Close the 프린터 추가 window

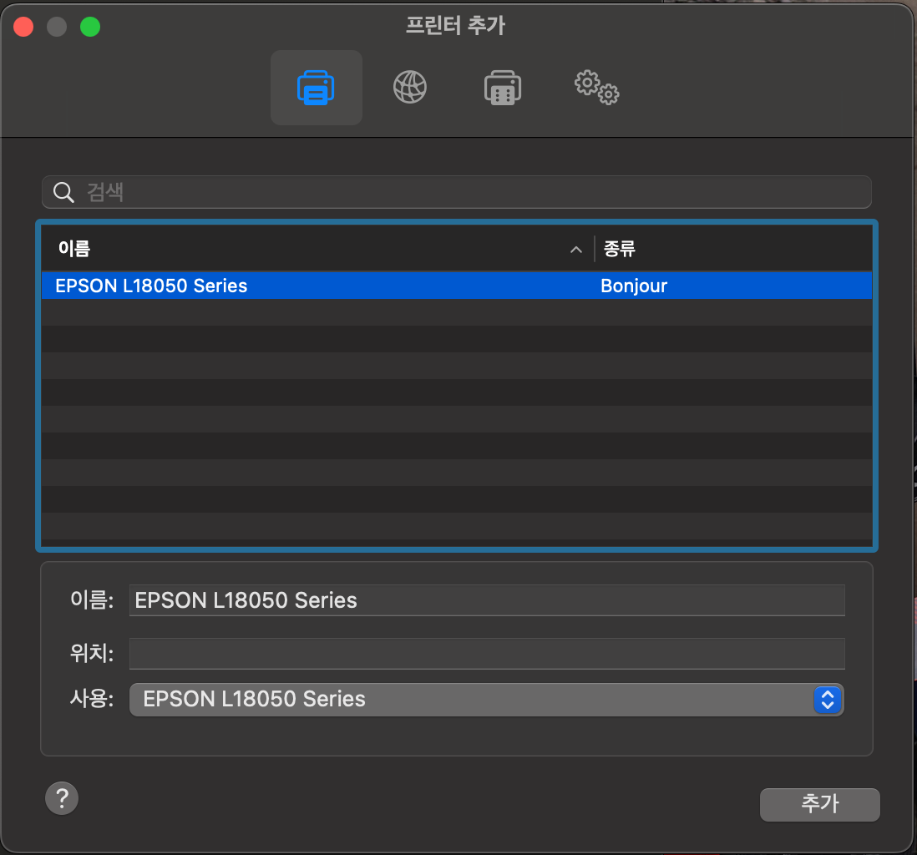pos(23,27)
